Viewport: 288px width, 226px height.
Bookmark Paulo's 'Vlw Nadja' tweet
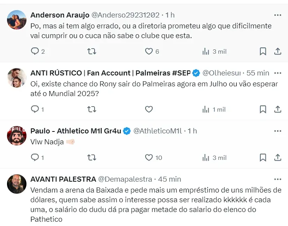pyautogui.click(x=263, y=158)
